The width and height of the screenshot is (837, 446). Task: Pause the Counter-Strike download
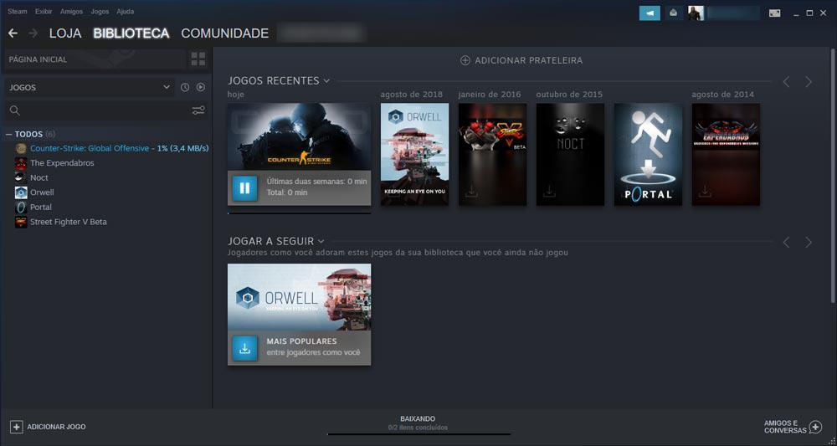[x=245, y=187]
